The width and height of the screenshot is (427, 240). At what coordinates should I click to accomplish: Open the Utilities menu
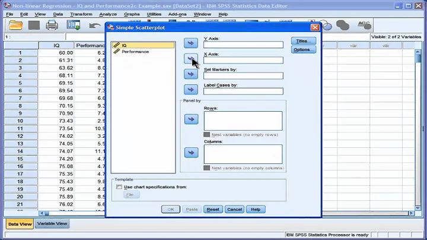154,14
